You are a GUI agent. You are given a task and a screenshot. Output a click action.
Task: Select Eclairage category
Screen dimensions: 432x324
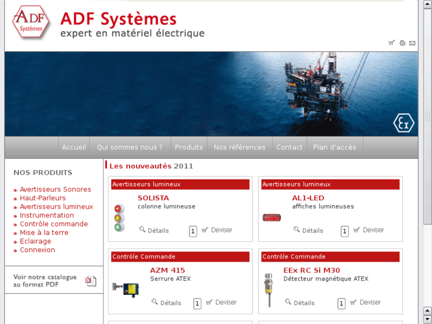[x=36, y=241]
